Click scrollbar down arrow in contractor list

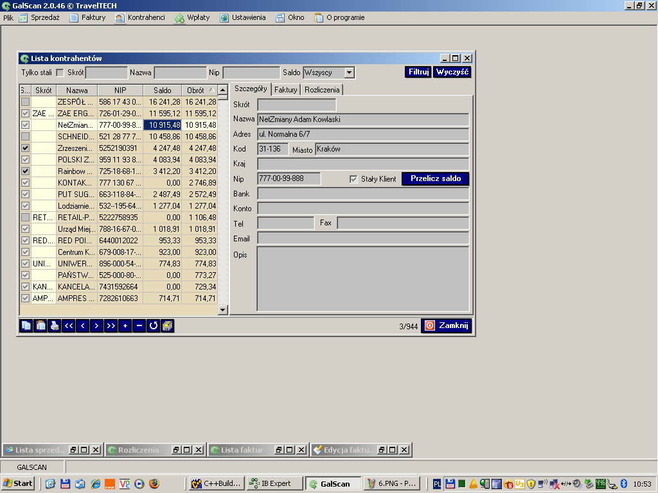(223, 310)
